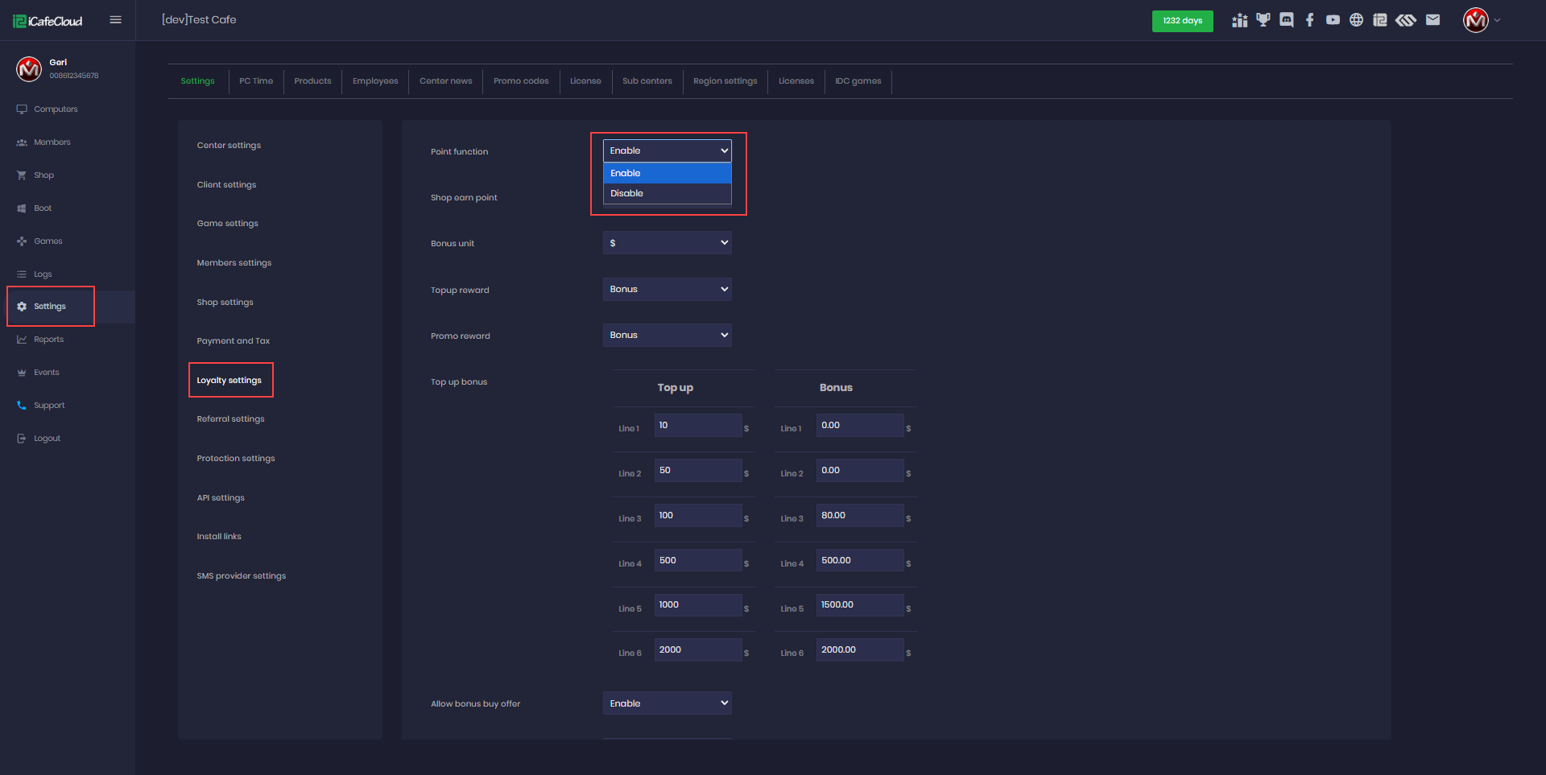This screenshot has width=1546, height=775.
Task: Toggle the hamburger sidebar menu icon
Action: [116, 20]
